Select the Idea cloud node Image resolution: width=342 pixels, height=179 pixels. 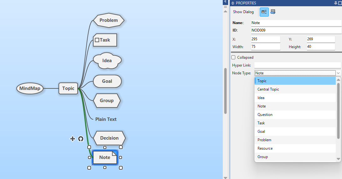click(x=107, y=61)
